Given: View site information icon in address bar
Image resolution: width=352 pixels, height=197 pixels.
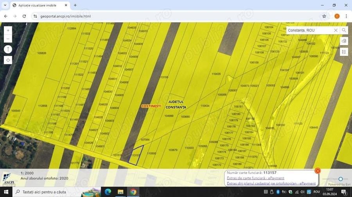Looking at the screenshot, I should 35,16.
